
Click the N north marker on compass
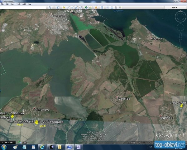(x=180, y=11)
